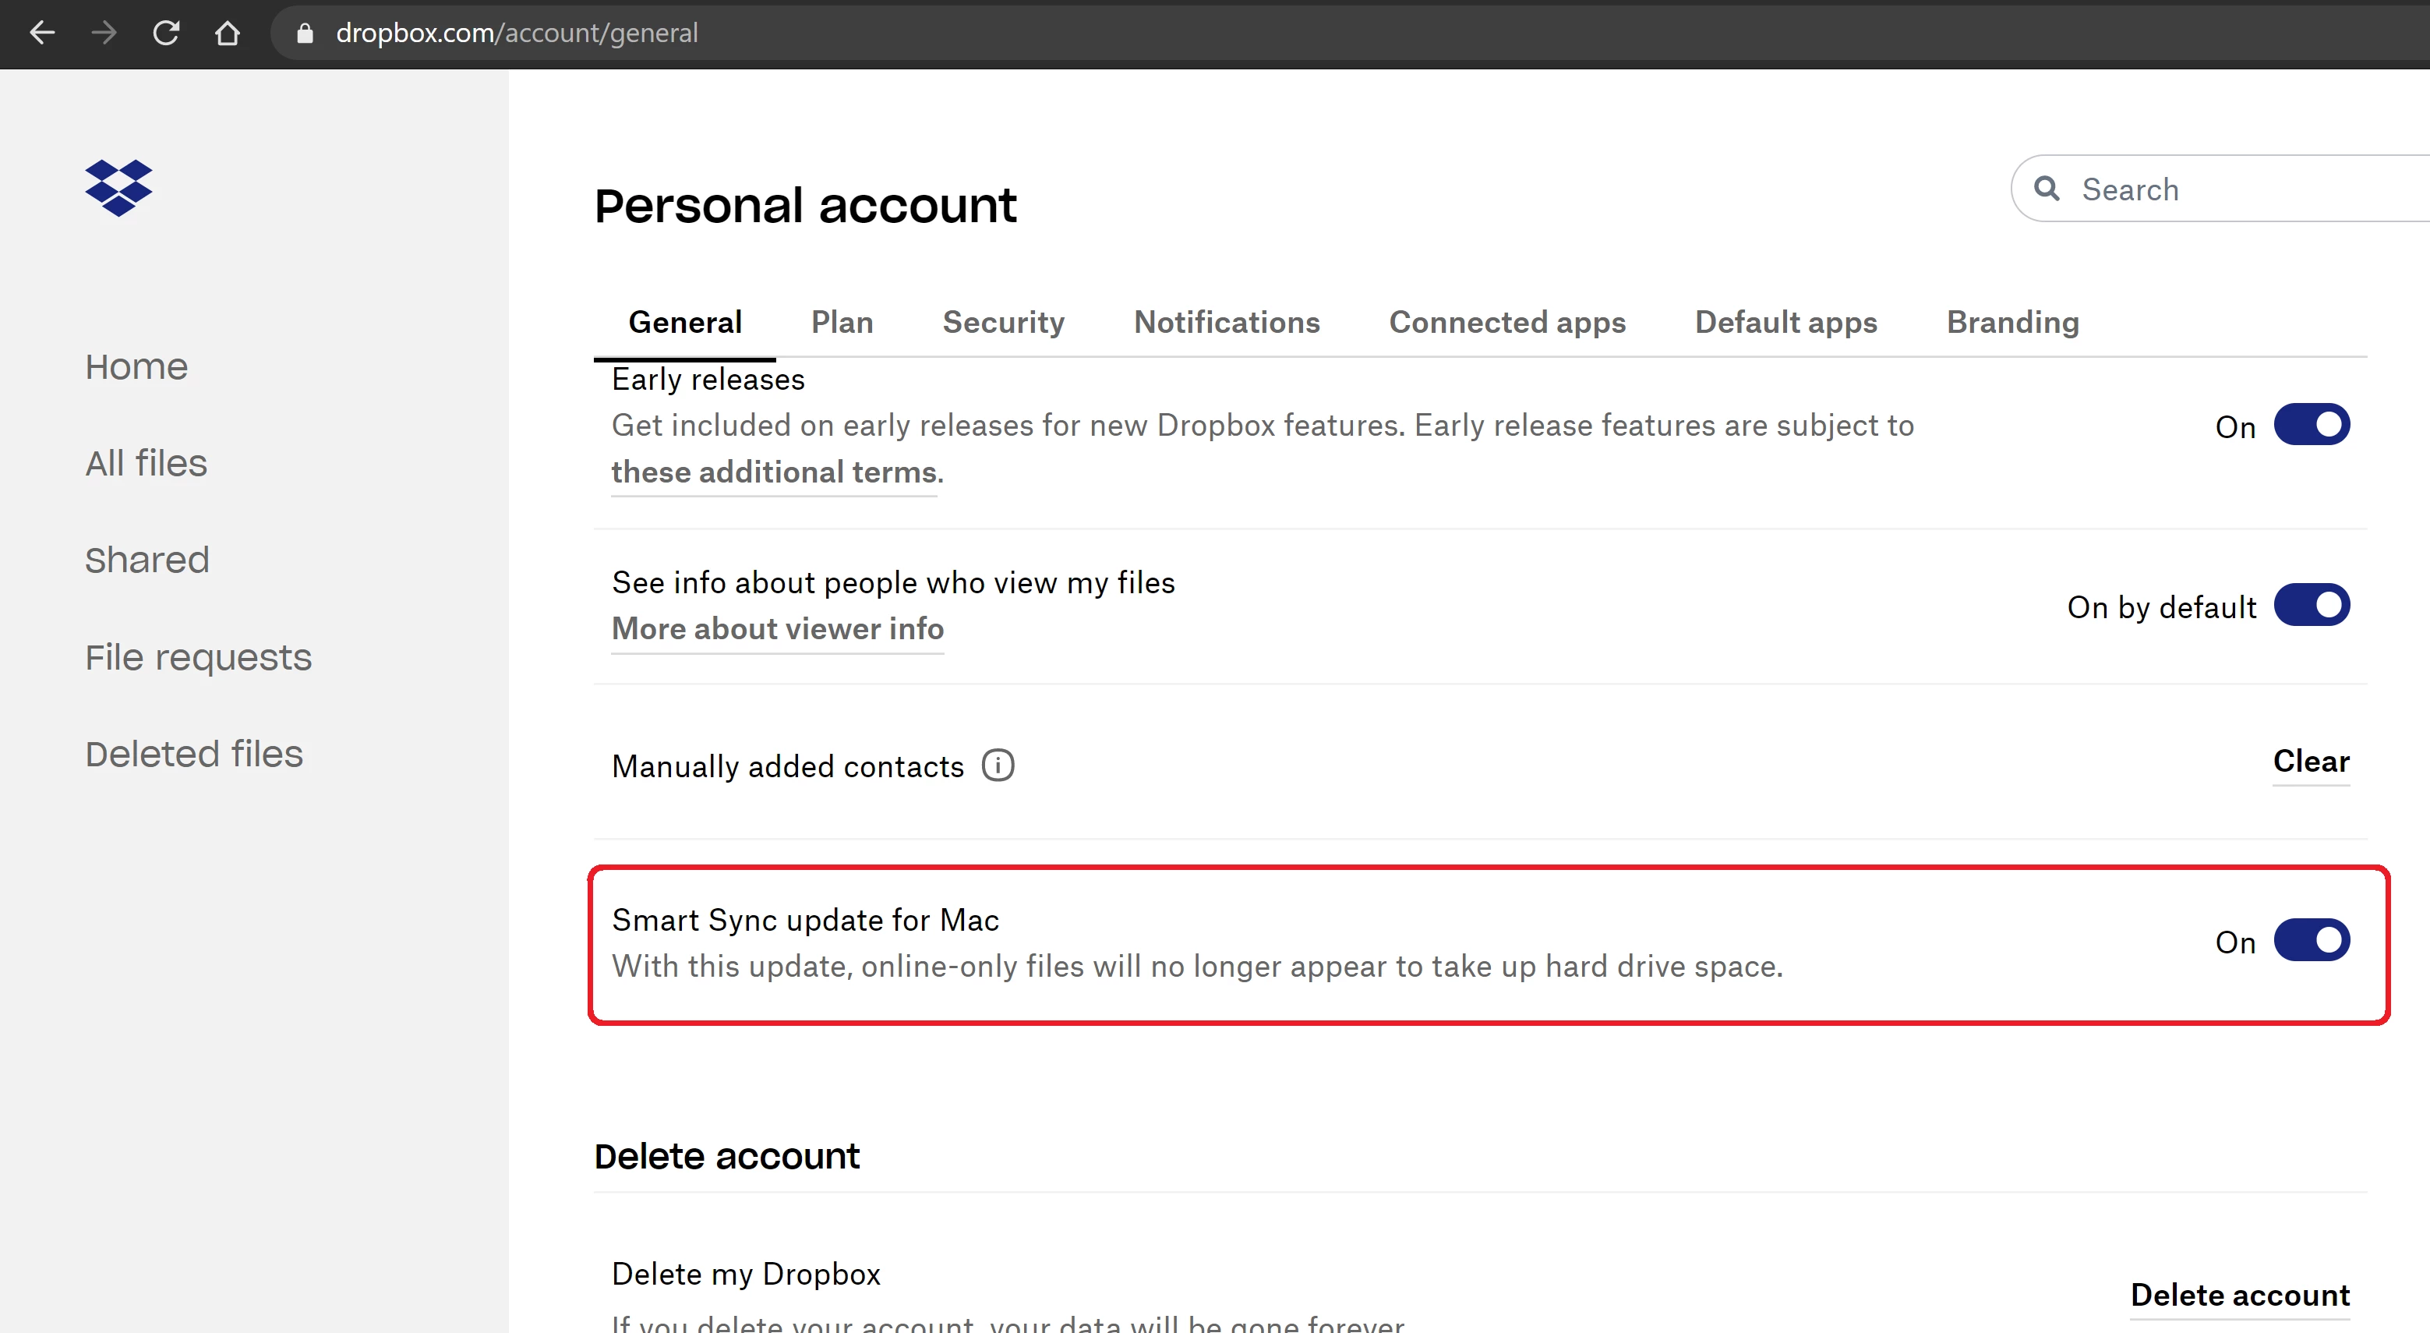Open the Connected apps tab

click(x=1507, y=323)
